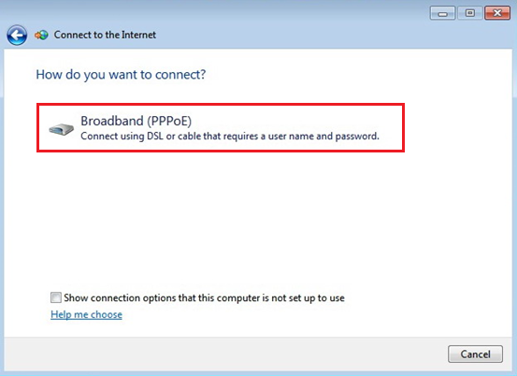Cancel the Connect to the Internet wizard
This screenshot has height=376, width=517.
coord(475,354)
